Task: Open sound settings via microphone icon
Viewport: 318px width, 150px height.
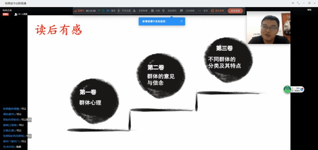Action: click(x=119, y=11)
